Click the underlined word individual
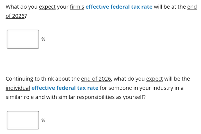 (18, 88)
